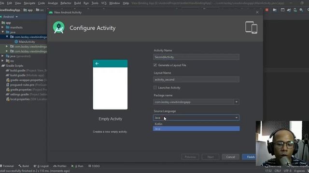Open the Refactor menu
This screenshot has height=173, width=309.
coord(66,3)
